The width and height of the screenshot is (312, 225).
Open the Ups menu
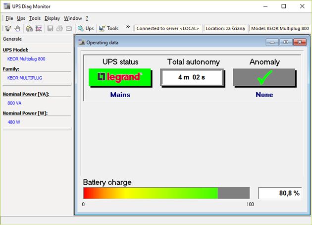click(21, 18)
